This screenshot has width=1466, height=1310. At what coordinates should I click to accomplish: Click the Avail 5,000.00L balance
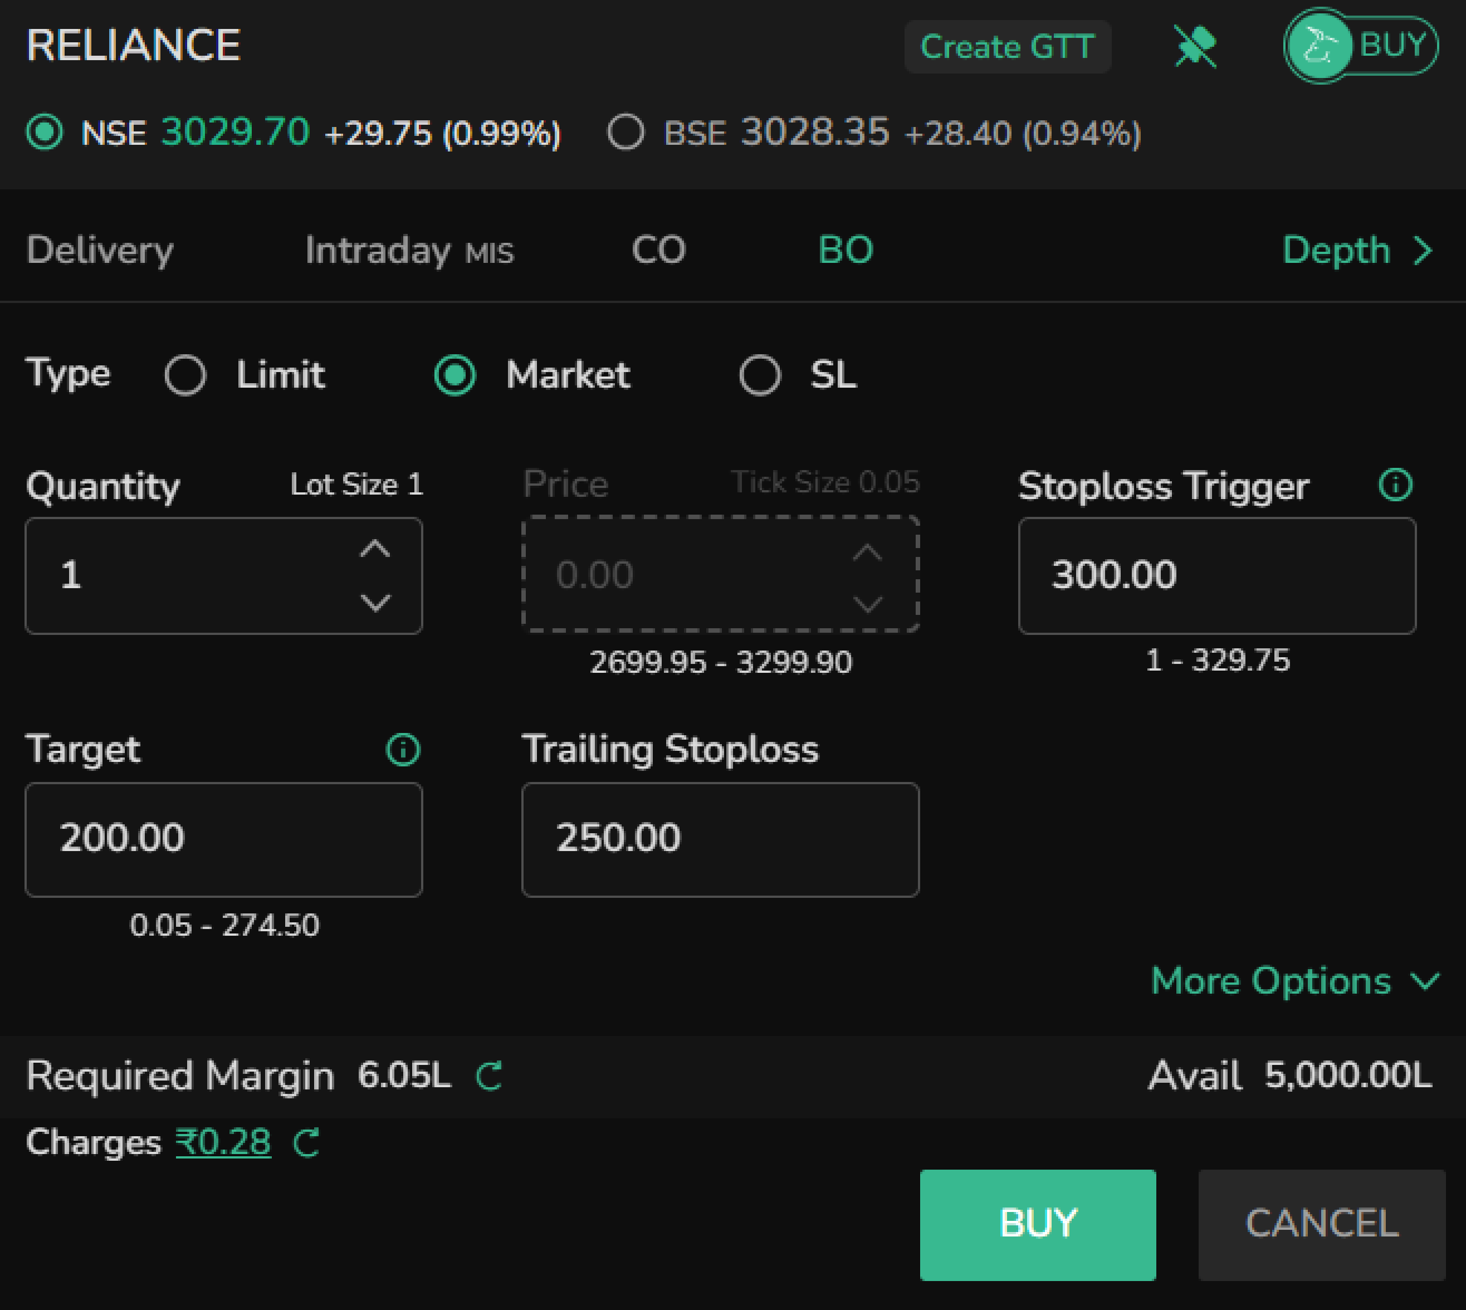point(1289,1076)
